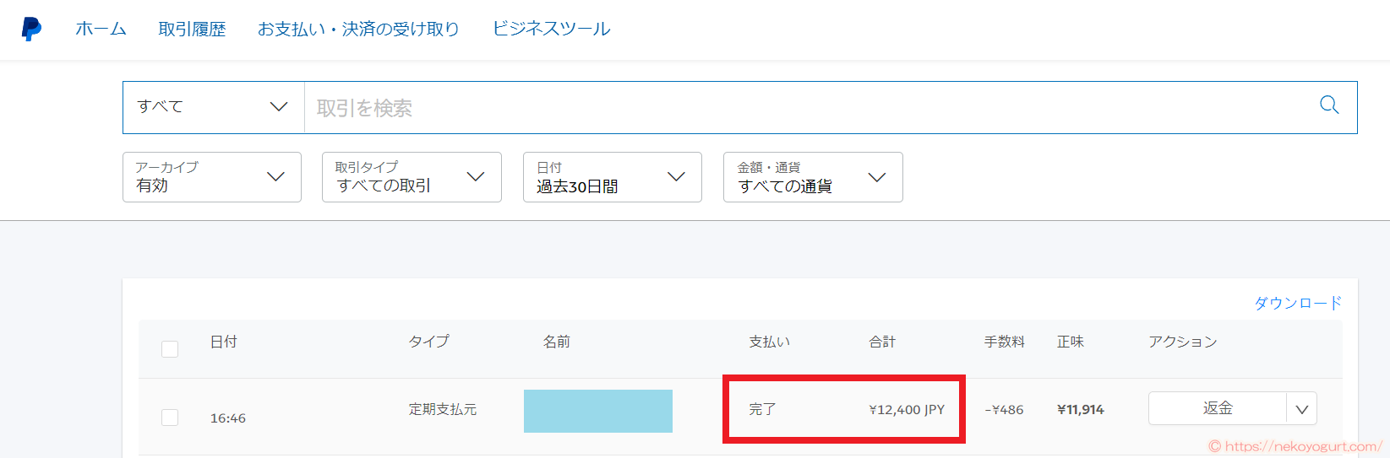Click the 合計 column header
Screen dimensions: 1390x458
(x=882, y=342)
